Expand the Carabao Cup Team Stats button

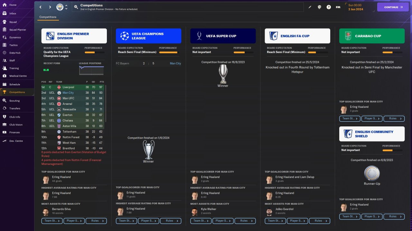tap(350, 118)
